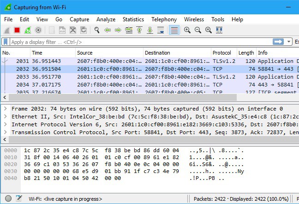Viewport: 299px width, 204px height.
Task: Go forward in packet history with the right arrow
Action: pyautogui.click(x=118, y=30)
